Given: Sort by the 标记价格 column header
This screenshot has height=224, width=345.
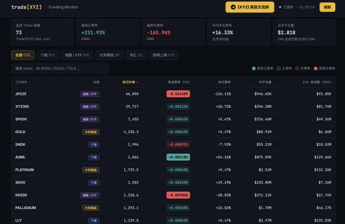Looking at the screenshot, I should tap(130, 82).
